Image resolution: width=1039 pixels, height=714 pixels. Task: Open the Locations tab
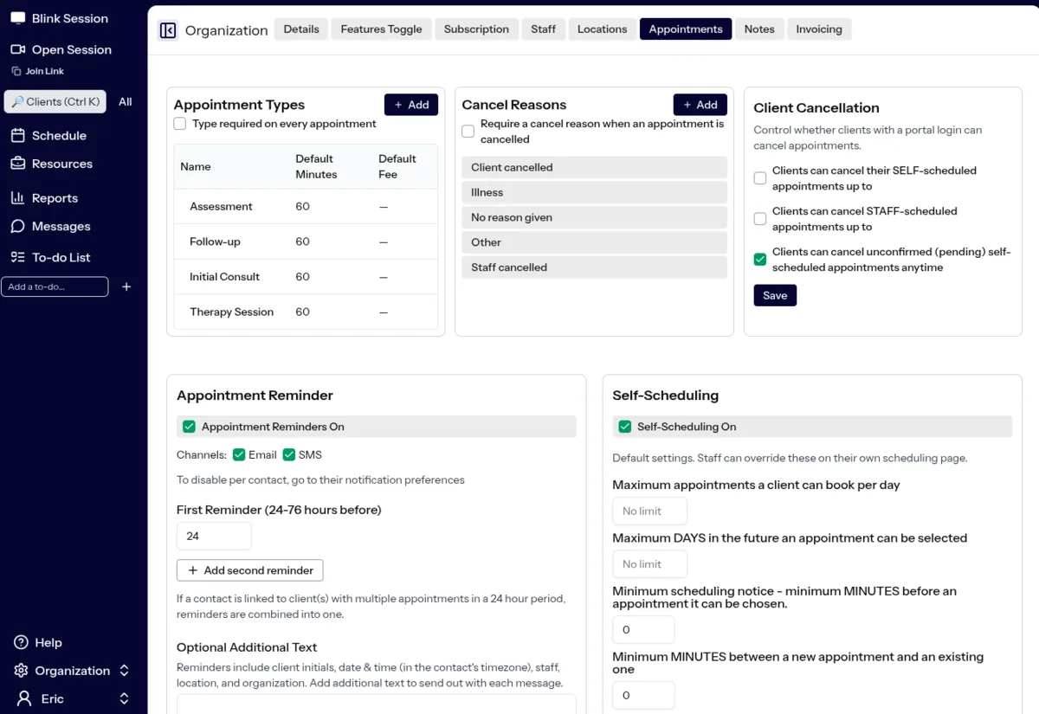point(602,29)
